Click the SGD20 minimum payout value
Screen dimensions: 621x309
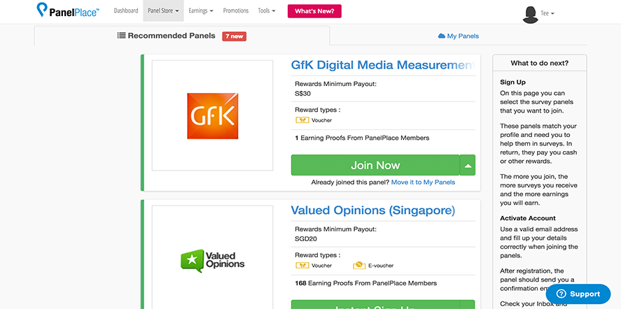point(306,239)
